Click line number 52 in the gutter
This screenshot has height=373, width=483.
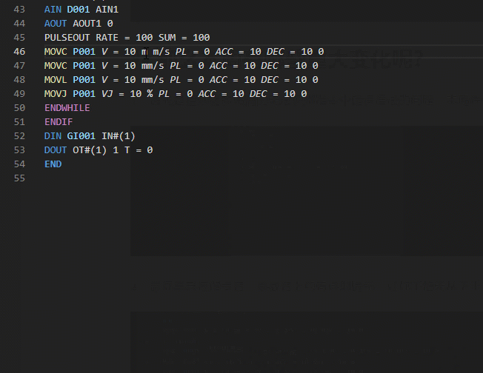tap(19, 136)
